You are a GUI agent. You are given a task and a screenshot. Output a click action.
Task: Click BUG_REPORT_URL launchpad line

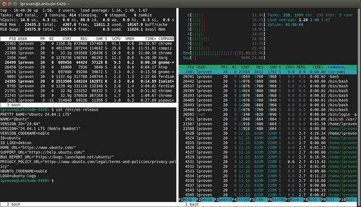coord(57,157)
